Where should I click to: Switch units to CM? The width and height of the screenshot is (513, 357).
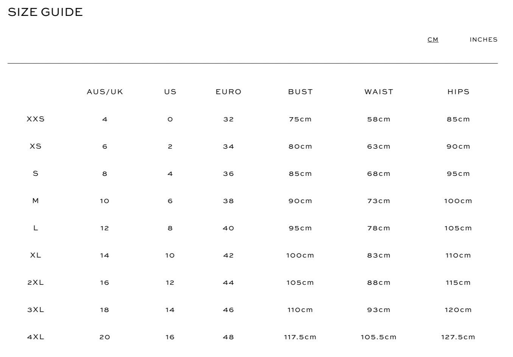point(433,40)
